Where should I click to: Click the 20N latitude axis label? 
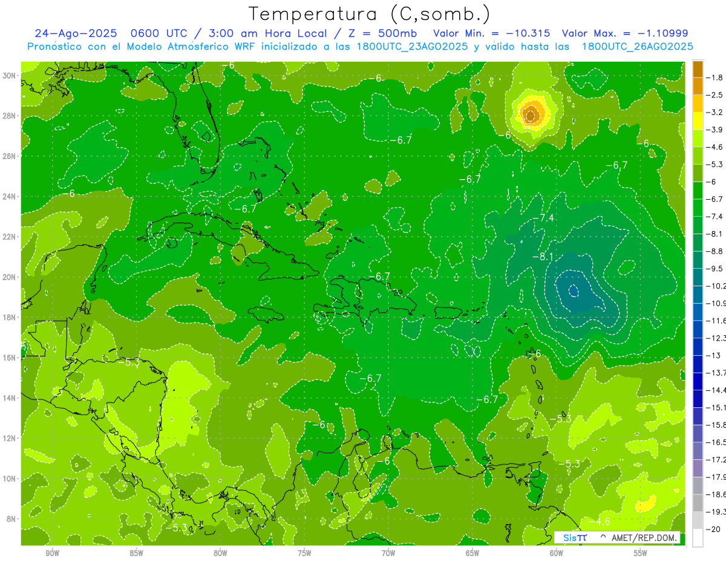(x=10, y=277)
